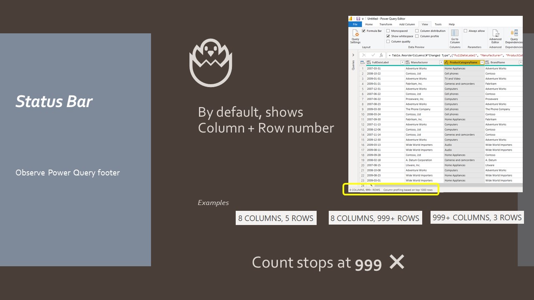Click the table select-all icon in the grid corner

pos(362,62)
